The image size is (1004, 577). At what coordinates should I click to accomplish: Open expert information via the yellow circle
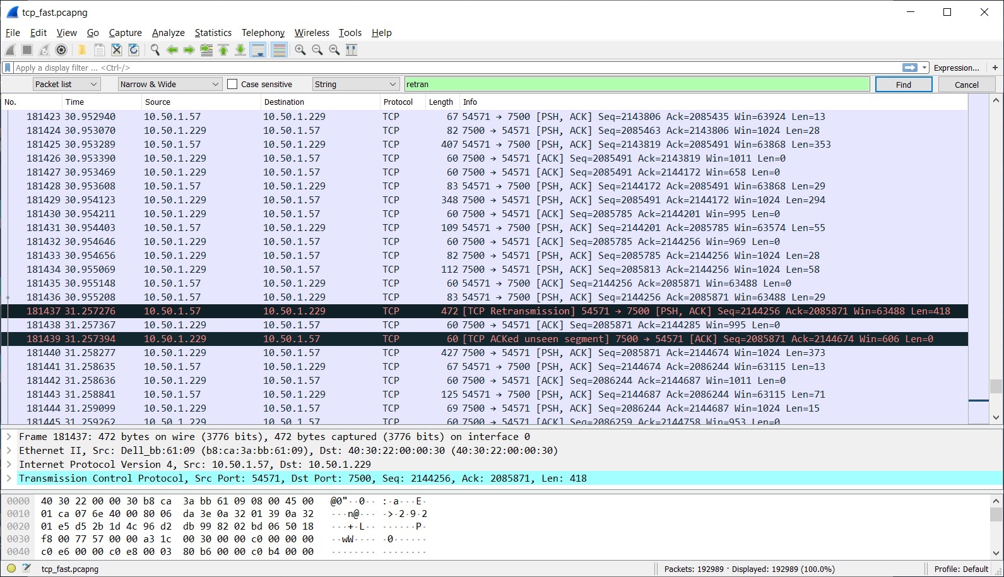(x=11, y=569)
